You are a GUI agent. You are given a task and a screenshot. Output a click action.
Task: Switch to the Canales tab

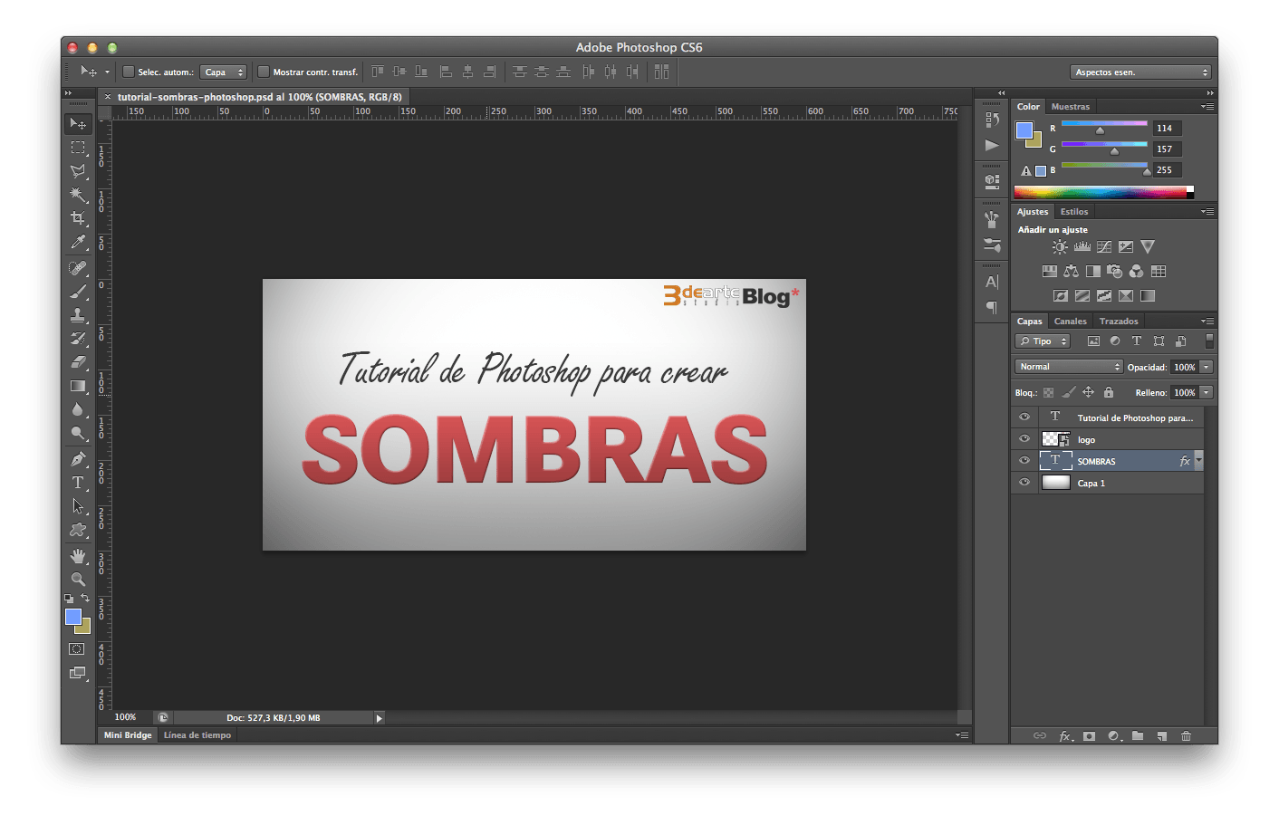[x=1070, y=321]
